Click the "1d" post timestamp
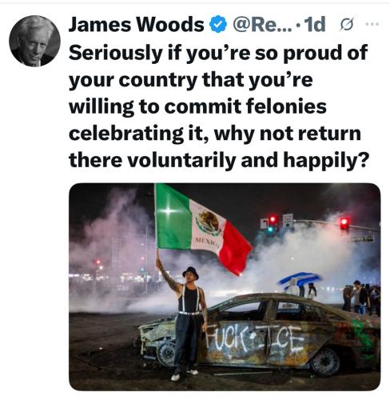The height and width of the screenshot is (400, 390). [x=315, y=24]
